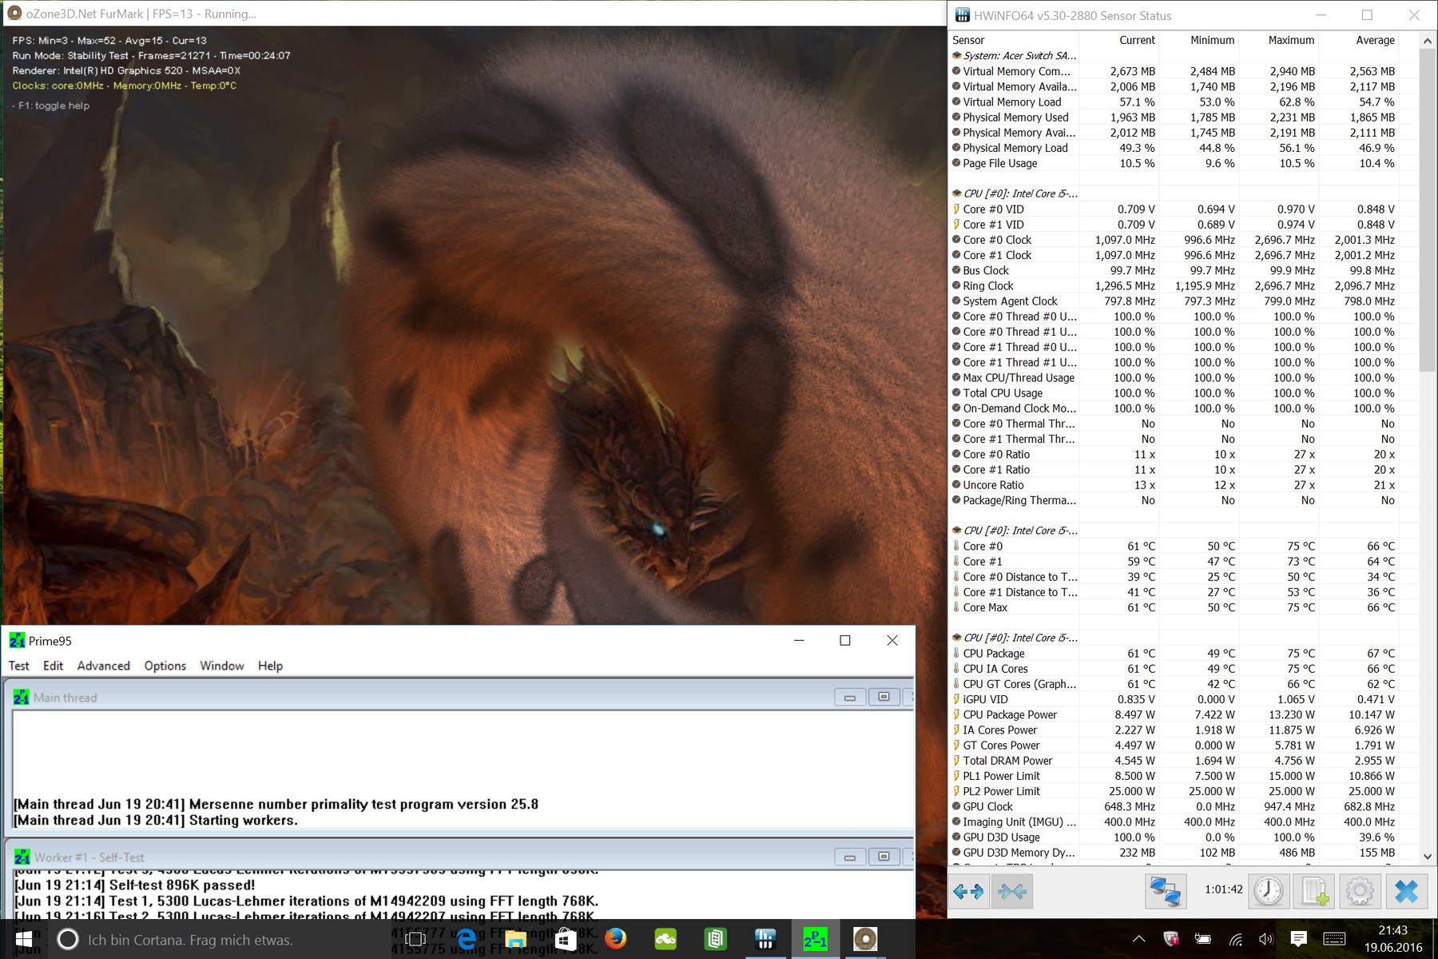Click the HWiNFO vertical scrollbar thumb
1438x959 pixels.
1428,209
